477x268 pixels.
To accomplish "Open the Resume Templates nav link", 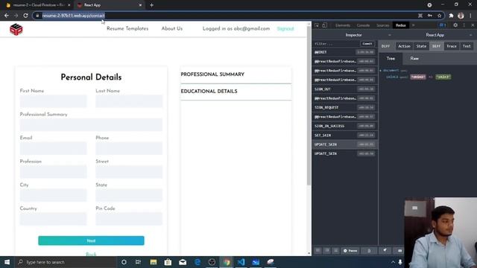I will coord(127,28).
